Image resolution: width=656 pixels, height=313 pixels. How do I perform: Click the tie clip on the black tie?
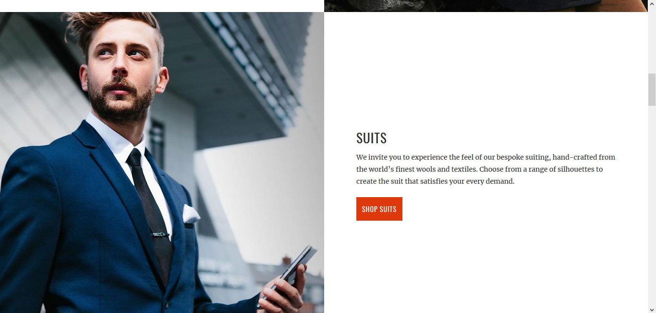tap(160, 235)
